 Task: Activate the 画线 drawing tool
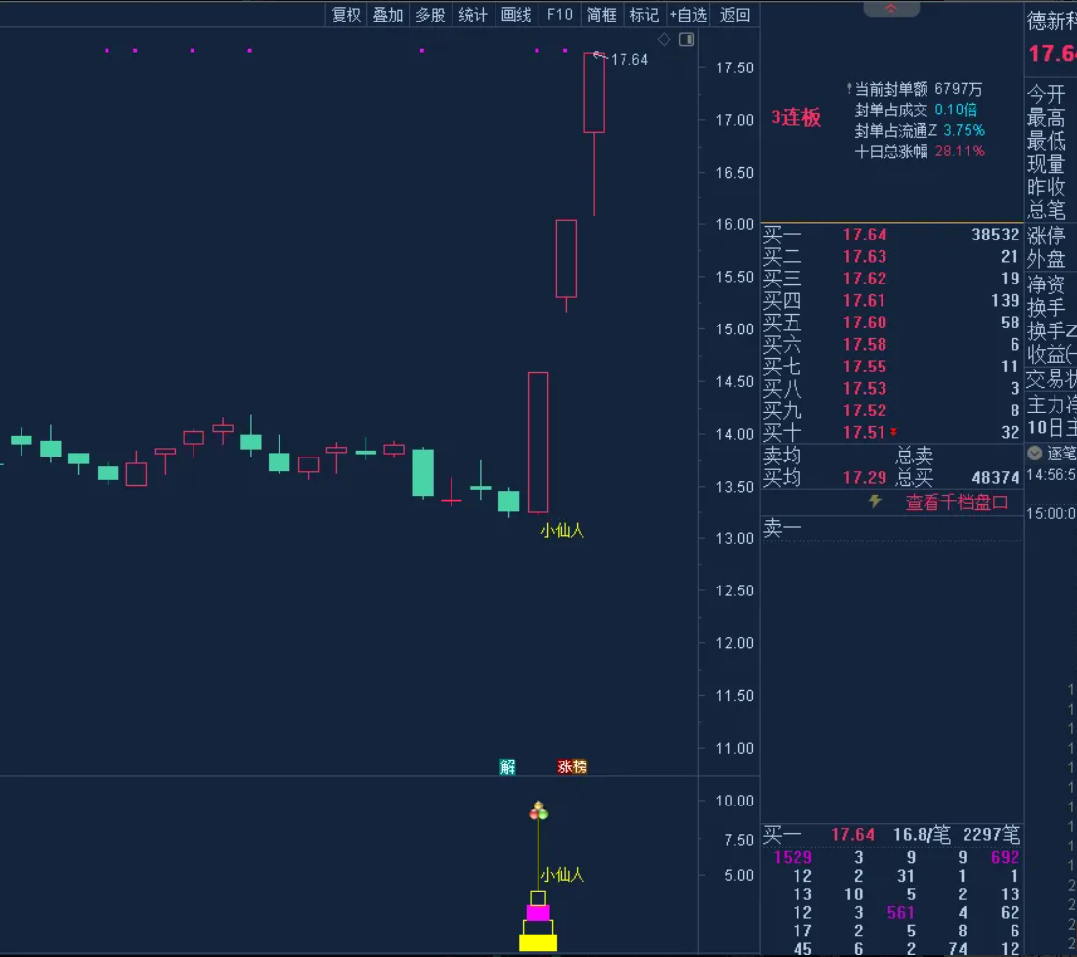tap(516, 14)
